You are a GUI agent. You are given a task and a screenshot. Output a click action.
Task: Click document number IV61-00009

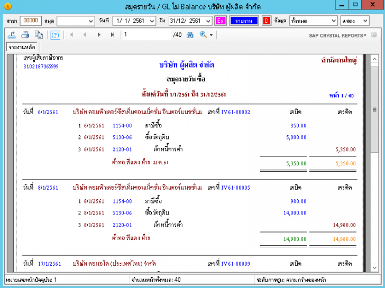[x=235, y=264]
